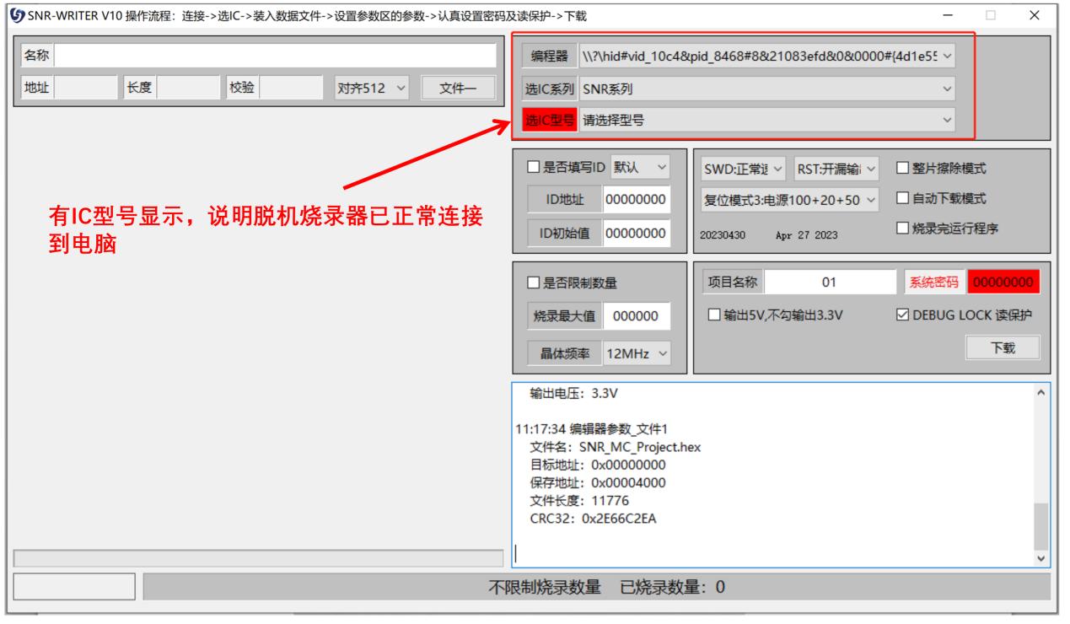Check the 输出5V output voltage option
Screen dimensions: 1070x624
tap(713, 313)
